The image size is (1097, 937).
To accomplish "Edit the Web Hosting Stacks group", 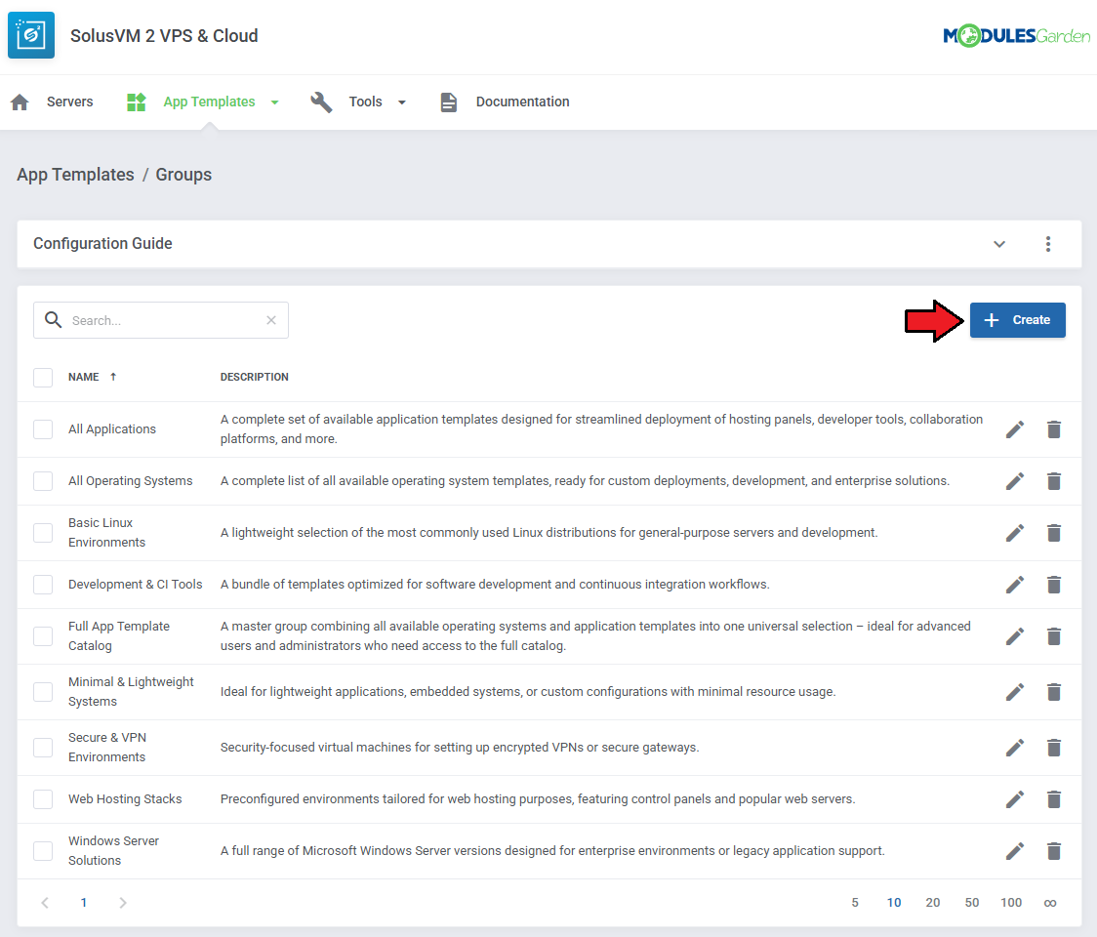I will coord(1014,799).
